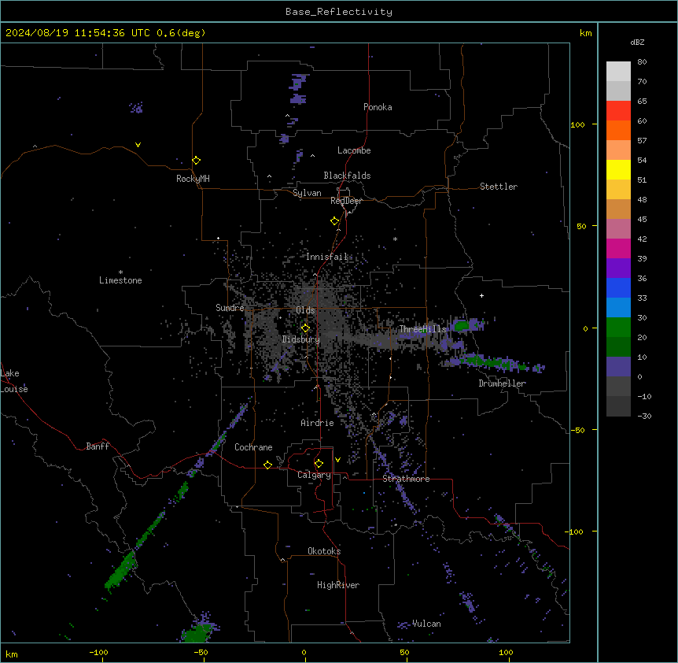Pick the green 20-30 dBZ legend color

point(618,328)
